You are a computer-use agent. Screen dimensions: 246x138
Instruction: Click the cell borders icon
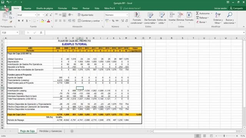[x=34, y=21]
